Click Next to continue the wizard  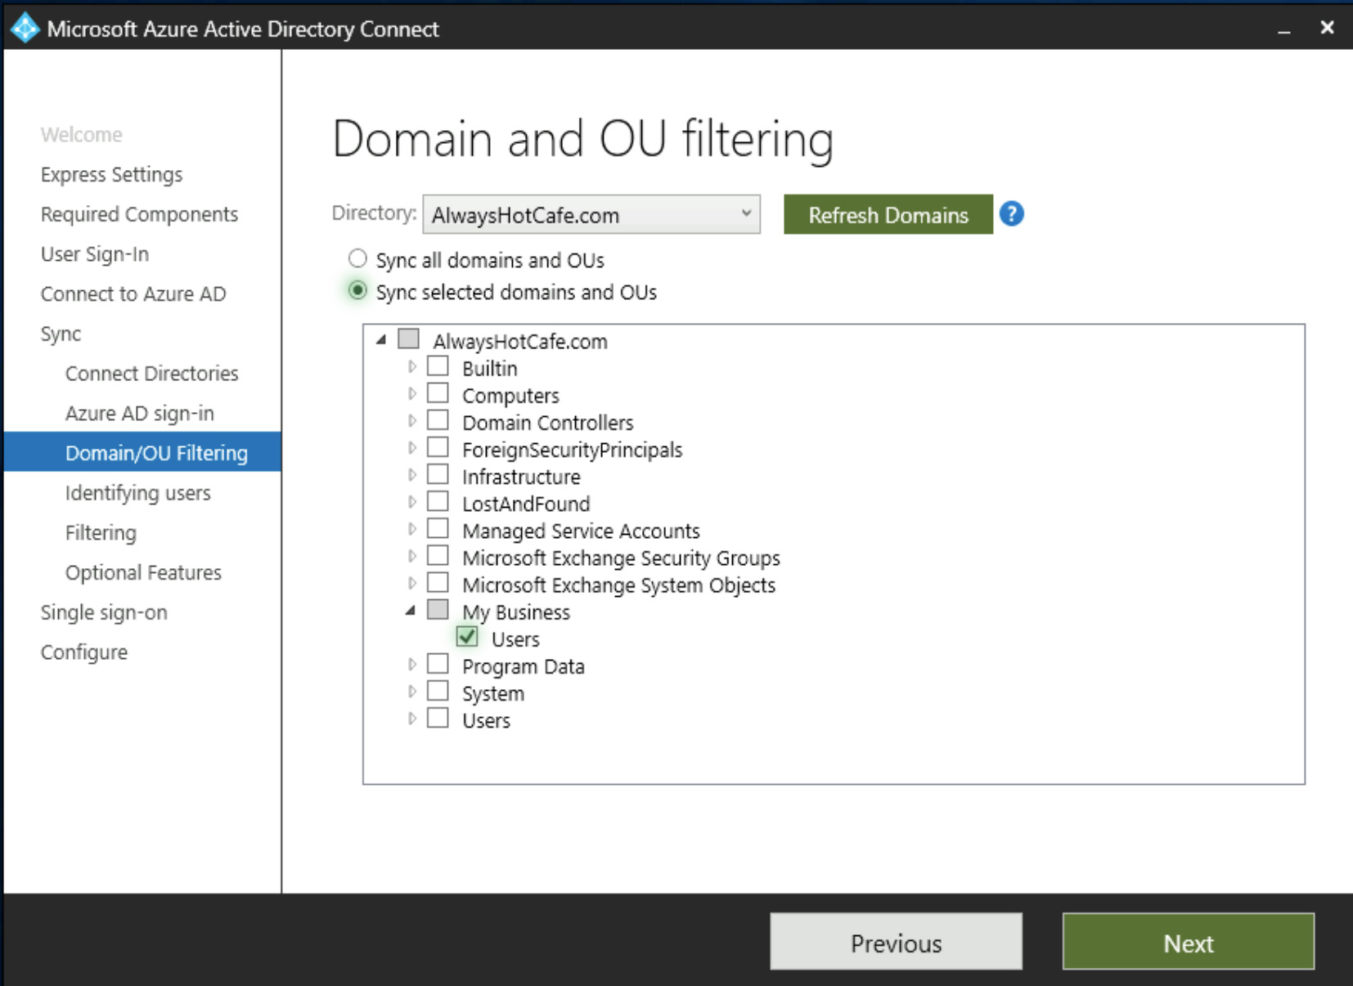[x=1187, y=942]
